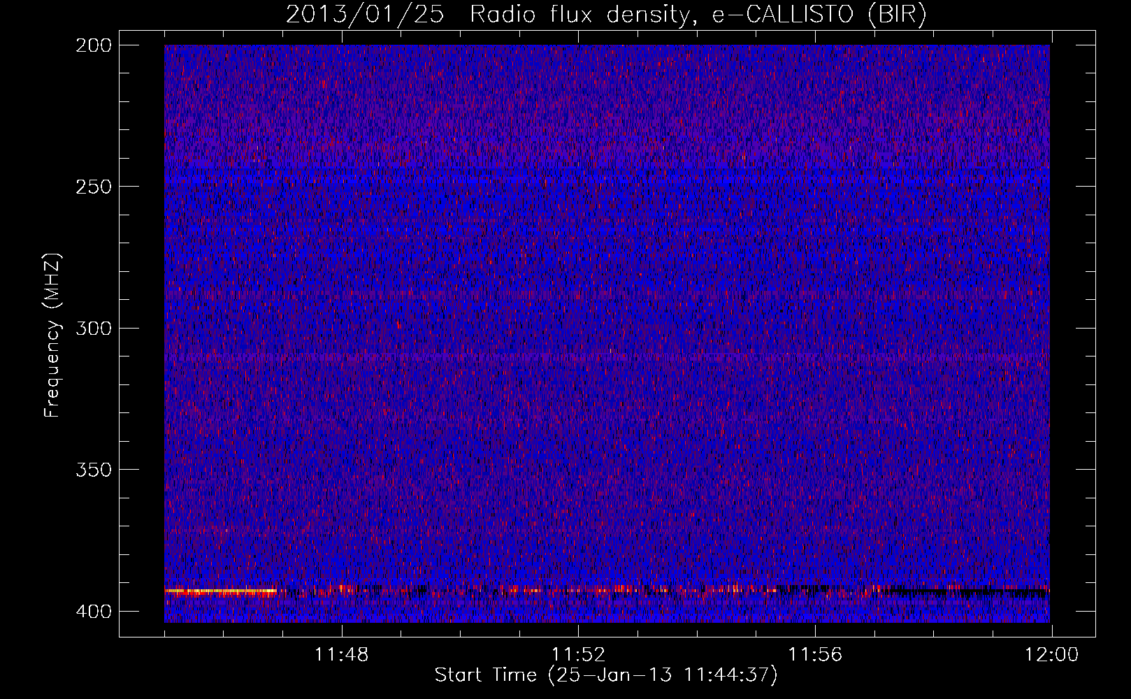Click the 400 frequency tick label
Screen dimensions: 1131x699
[x=93, y=611]
